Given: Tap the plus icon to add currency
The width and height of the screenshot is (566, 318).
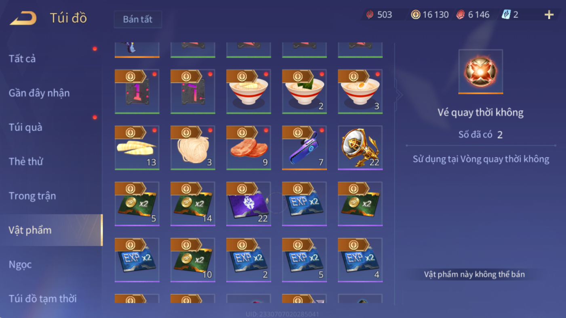Looking at the screenshot, I should [549, 15].
